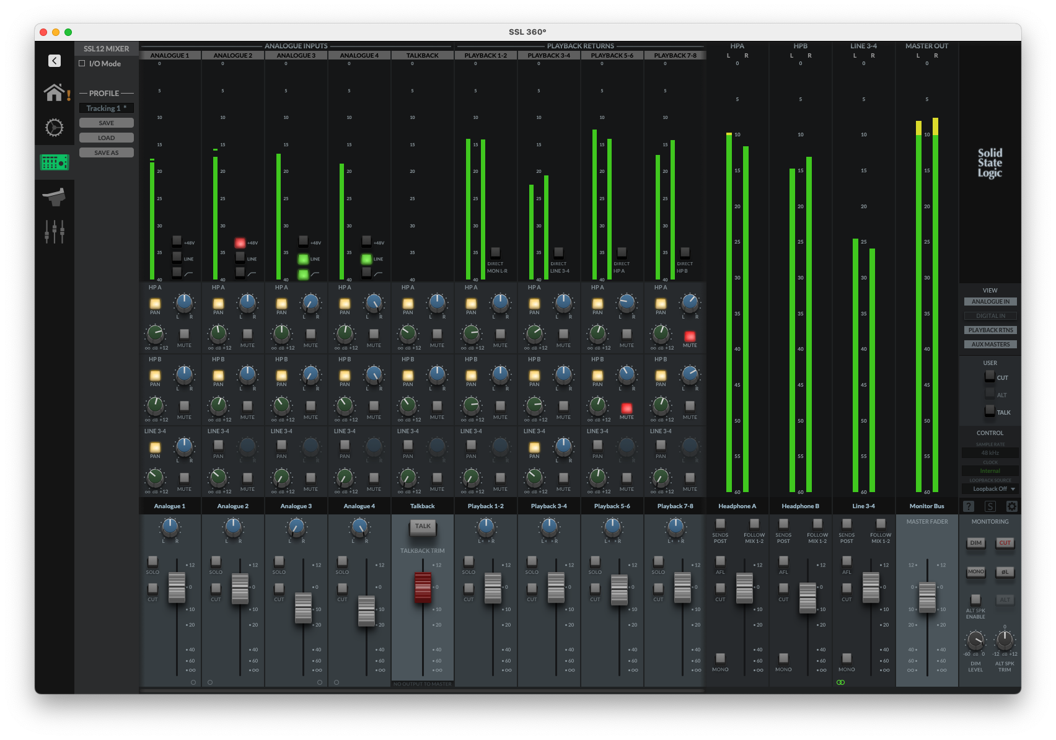Image resolution: width=1056 pixels, height=740 pixels.
Task: Select the green SSL12 mixer icon
Action: [x=55, y=162]
